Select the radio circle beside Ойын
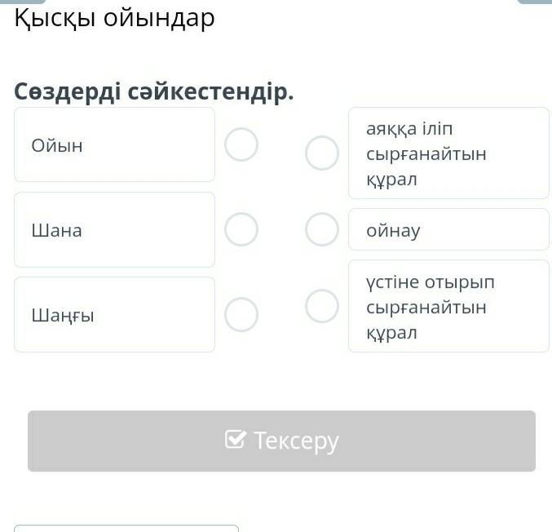Image resolution: width=552 pixels, height=532 pixels. (241, 145)
